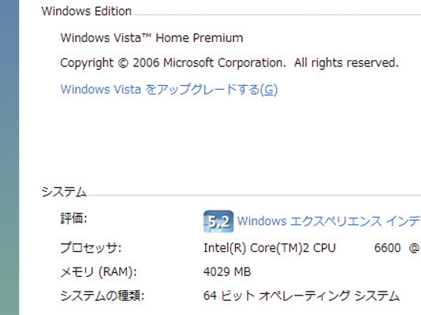Click the blue-green left sidebar panel

point(9,157)
